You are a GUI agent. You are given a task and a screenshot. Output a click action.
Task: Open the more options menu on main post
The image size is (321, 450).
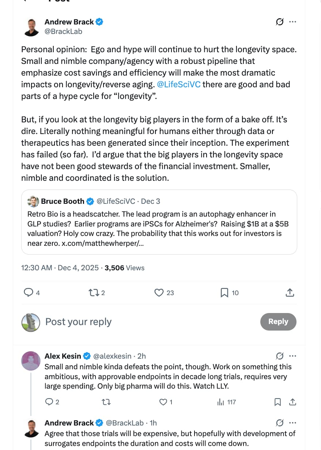click(292, 22)
